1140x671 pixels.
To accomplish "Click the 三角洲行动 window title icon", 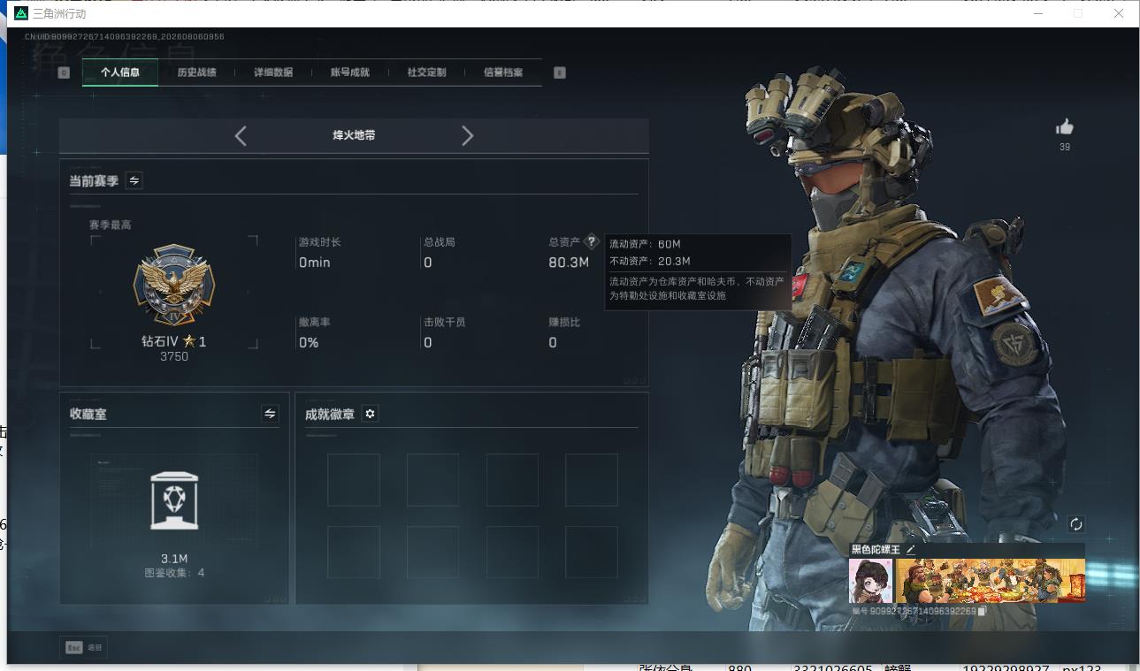I will (21, 13).
